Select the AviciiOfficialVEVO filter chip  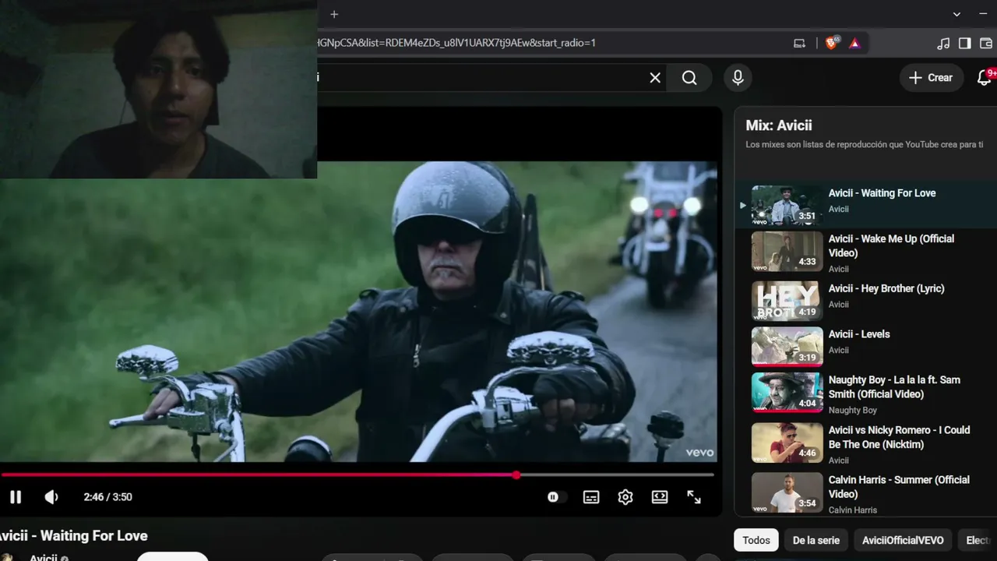[903, 540]
